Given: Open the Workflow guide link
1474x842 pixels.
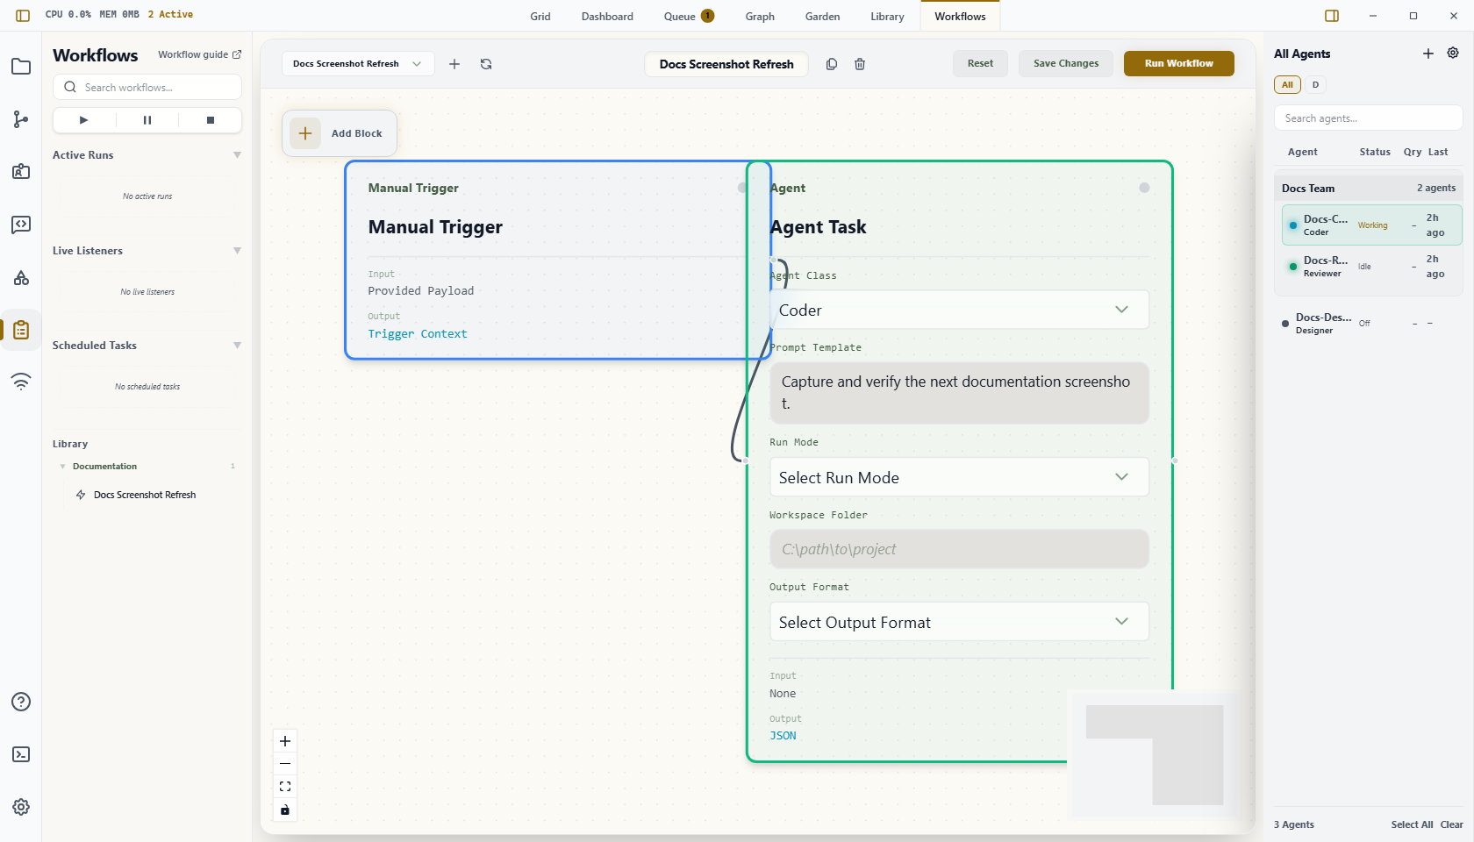Looking at the screenshot, I should (x=199, y=54).
